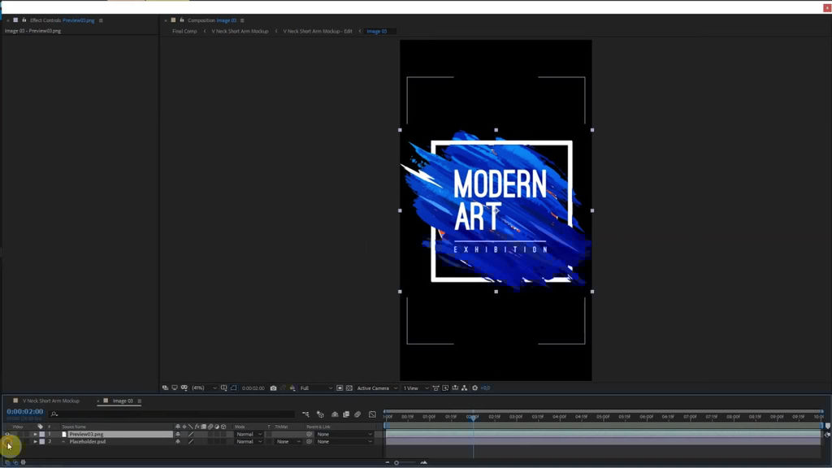832x468 pixels.
Task: Navigate to Final Comp in breadcrumb
Action: pos(184,31)
